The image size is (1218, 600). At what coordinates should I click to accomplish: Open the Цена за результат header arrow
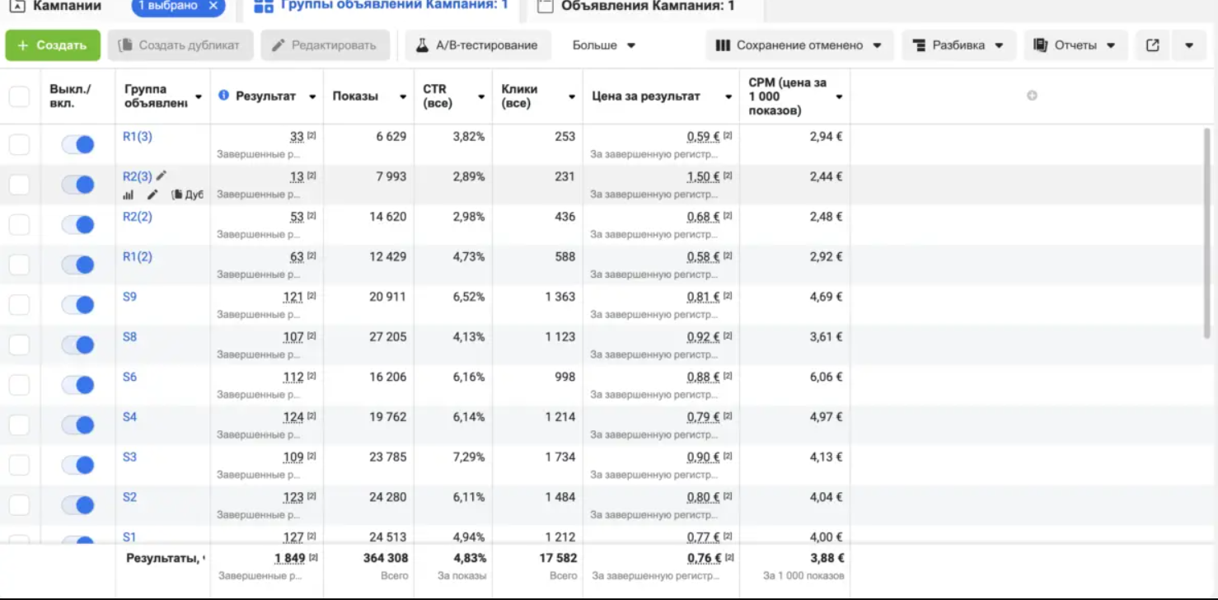click(x=728, y=97)
